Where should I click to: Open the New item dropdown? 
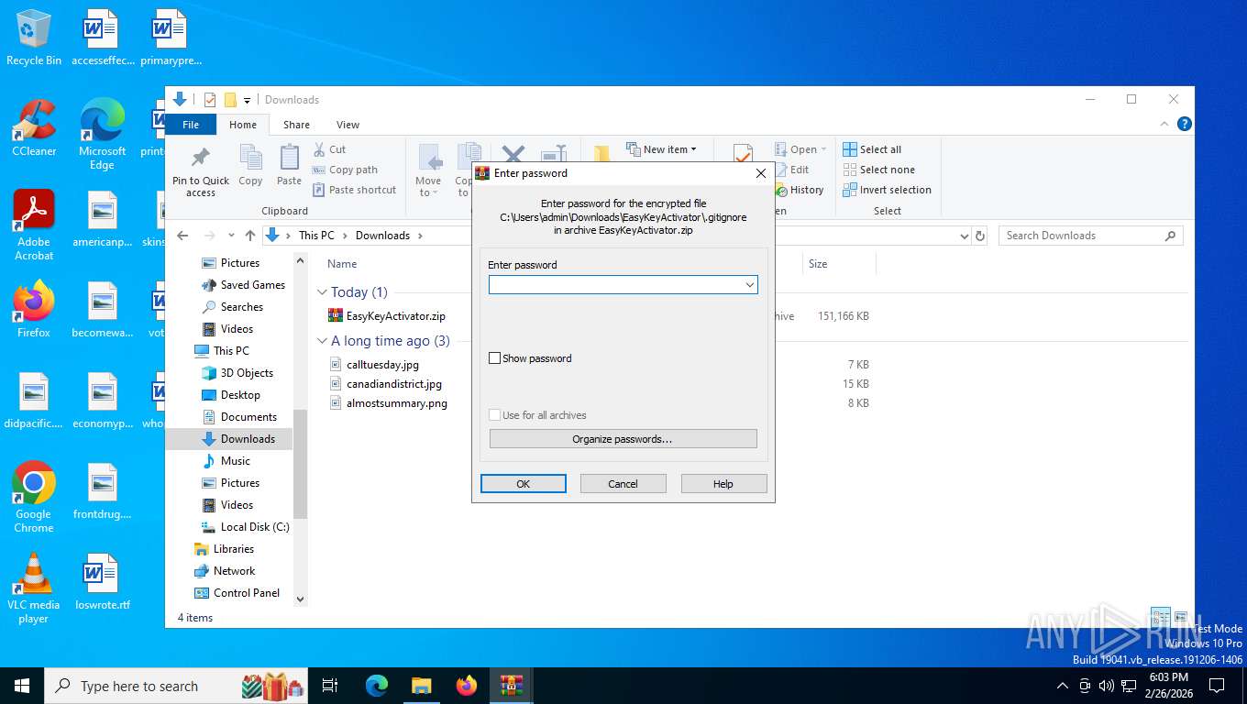tap(661, 149)
